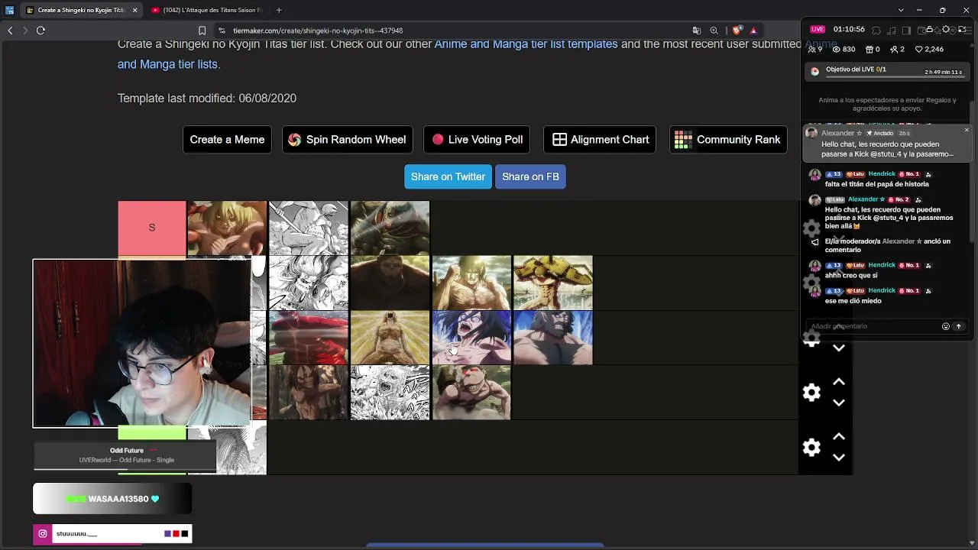Click the Odd Future now-playing widget
The image size is (978, 550).
(126, 455)
